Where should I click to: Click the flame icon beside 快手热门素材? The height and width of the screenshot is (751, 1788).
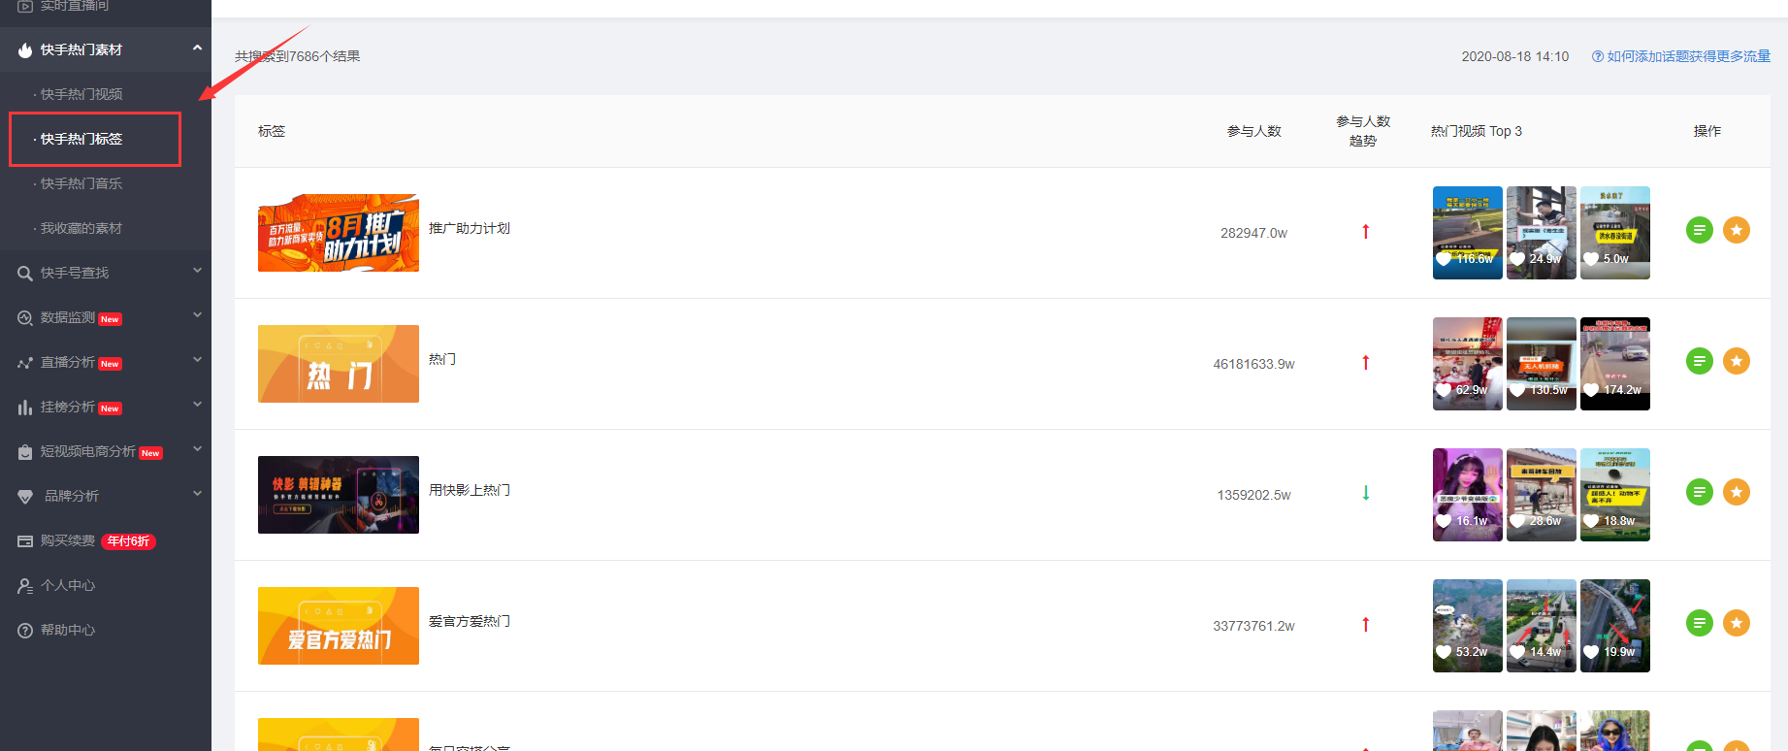(25, 49)
